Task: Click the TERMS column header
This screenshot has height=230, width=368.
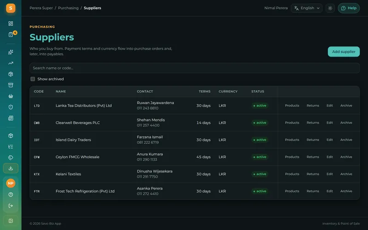Action: [205, 92]
